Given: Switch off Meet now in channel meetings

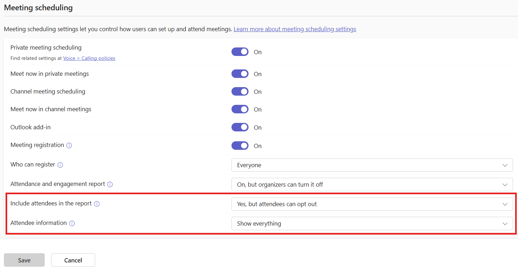Looking at the screenshot, I should point(240,109).
